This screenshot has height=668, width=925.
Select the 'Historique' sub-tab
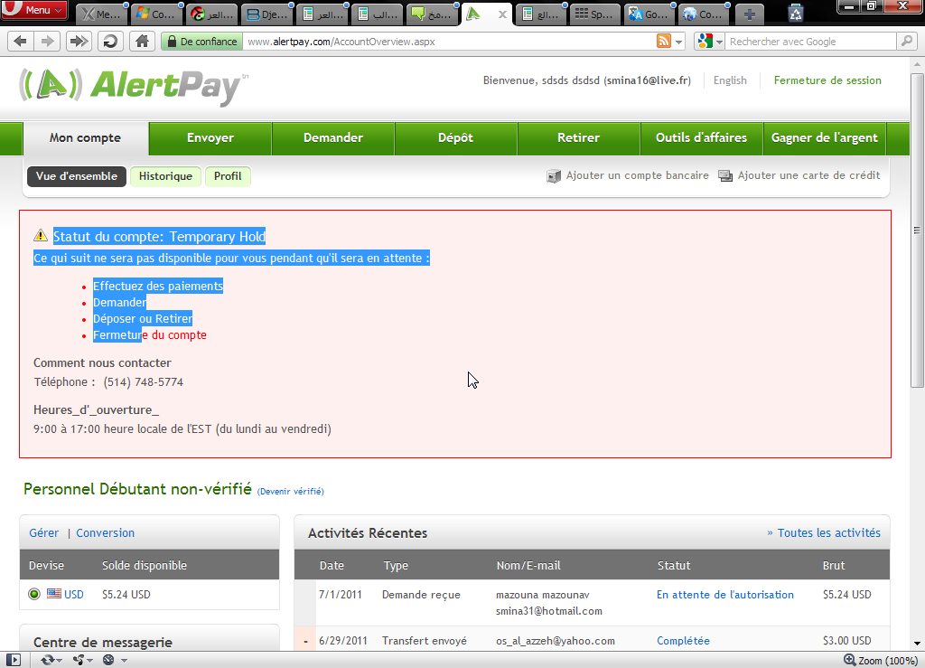(x=166, y=176)
